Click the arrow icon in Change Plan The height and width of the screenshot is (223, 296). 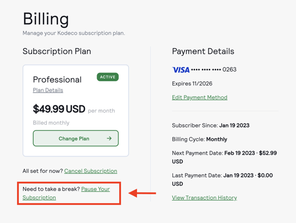(x=109, y=139)
